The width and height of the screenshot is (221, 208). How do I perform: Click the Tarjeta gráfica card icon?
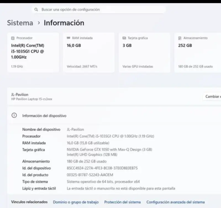coord(124,38)
